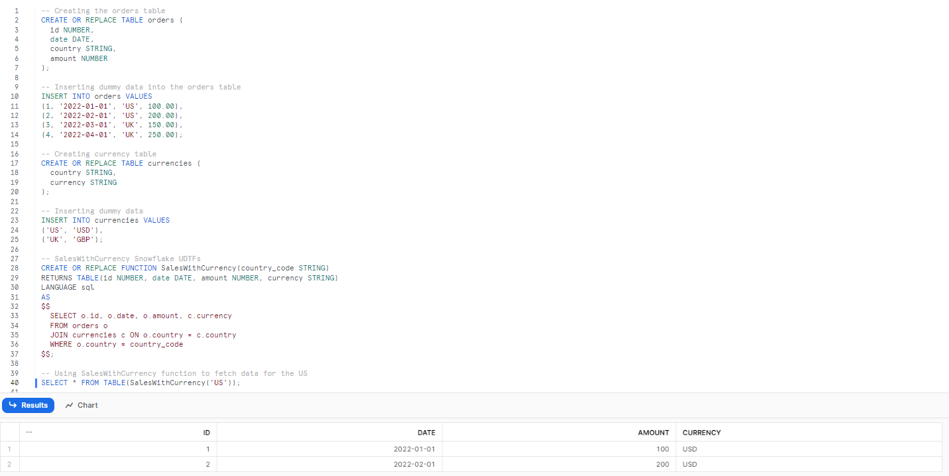Select result row number 2

click(9, 465)
